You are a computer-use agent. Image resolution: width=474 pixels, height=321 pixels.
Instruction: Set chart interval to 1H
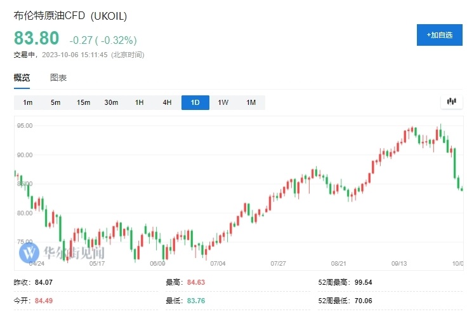pos(140,102)
